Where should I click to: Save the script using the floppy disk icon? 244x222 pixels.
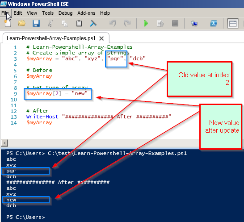[36, 24]
